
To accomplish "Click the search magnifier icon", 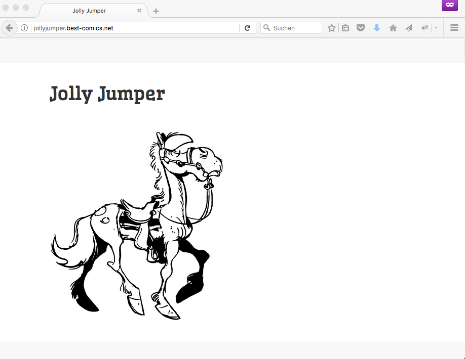I will [266, 28].
